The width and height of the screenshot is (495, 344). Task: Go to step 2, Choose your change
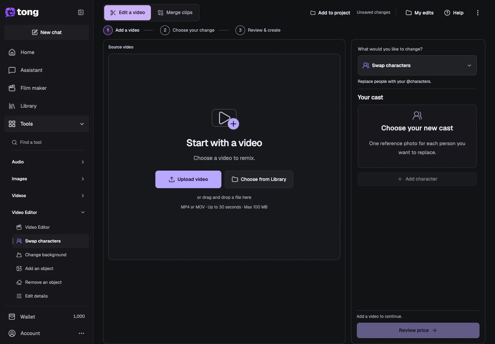187,30
